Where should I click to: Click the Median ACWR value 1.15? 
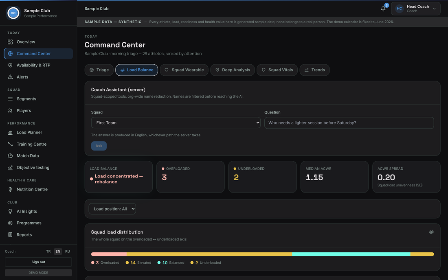[x=314, y=177]
